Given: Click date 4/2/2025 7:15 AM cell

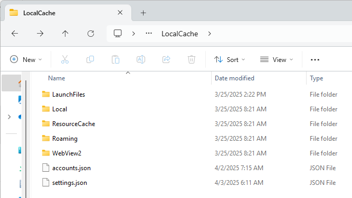Looking at the screenshot, I should [239, 168].
